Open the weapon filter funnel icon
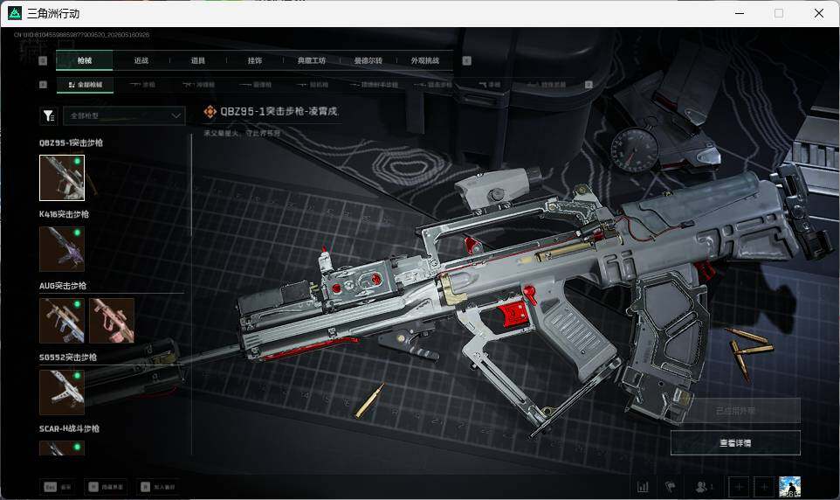Image resolution: width=840 pixels, height=500 pixels. pos(49,115)
